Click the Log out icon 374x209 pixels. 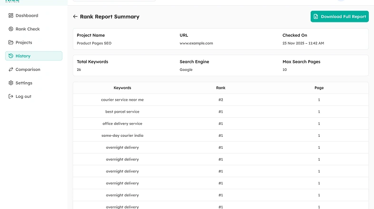pos(11,96)
